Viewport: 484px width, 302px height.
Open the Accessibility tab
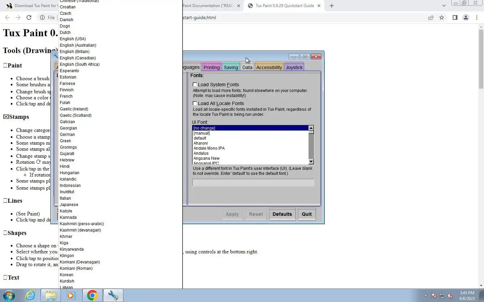pos(269,67)
